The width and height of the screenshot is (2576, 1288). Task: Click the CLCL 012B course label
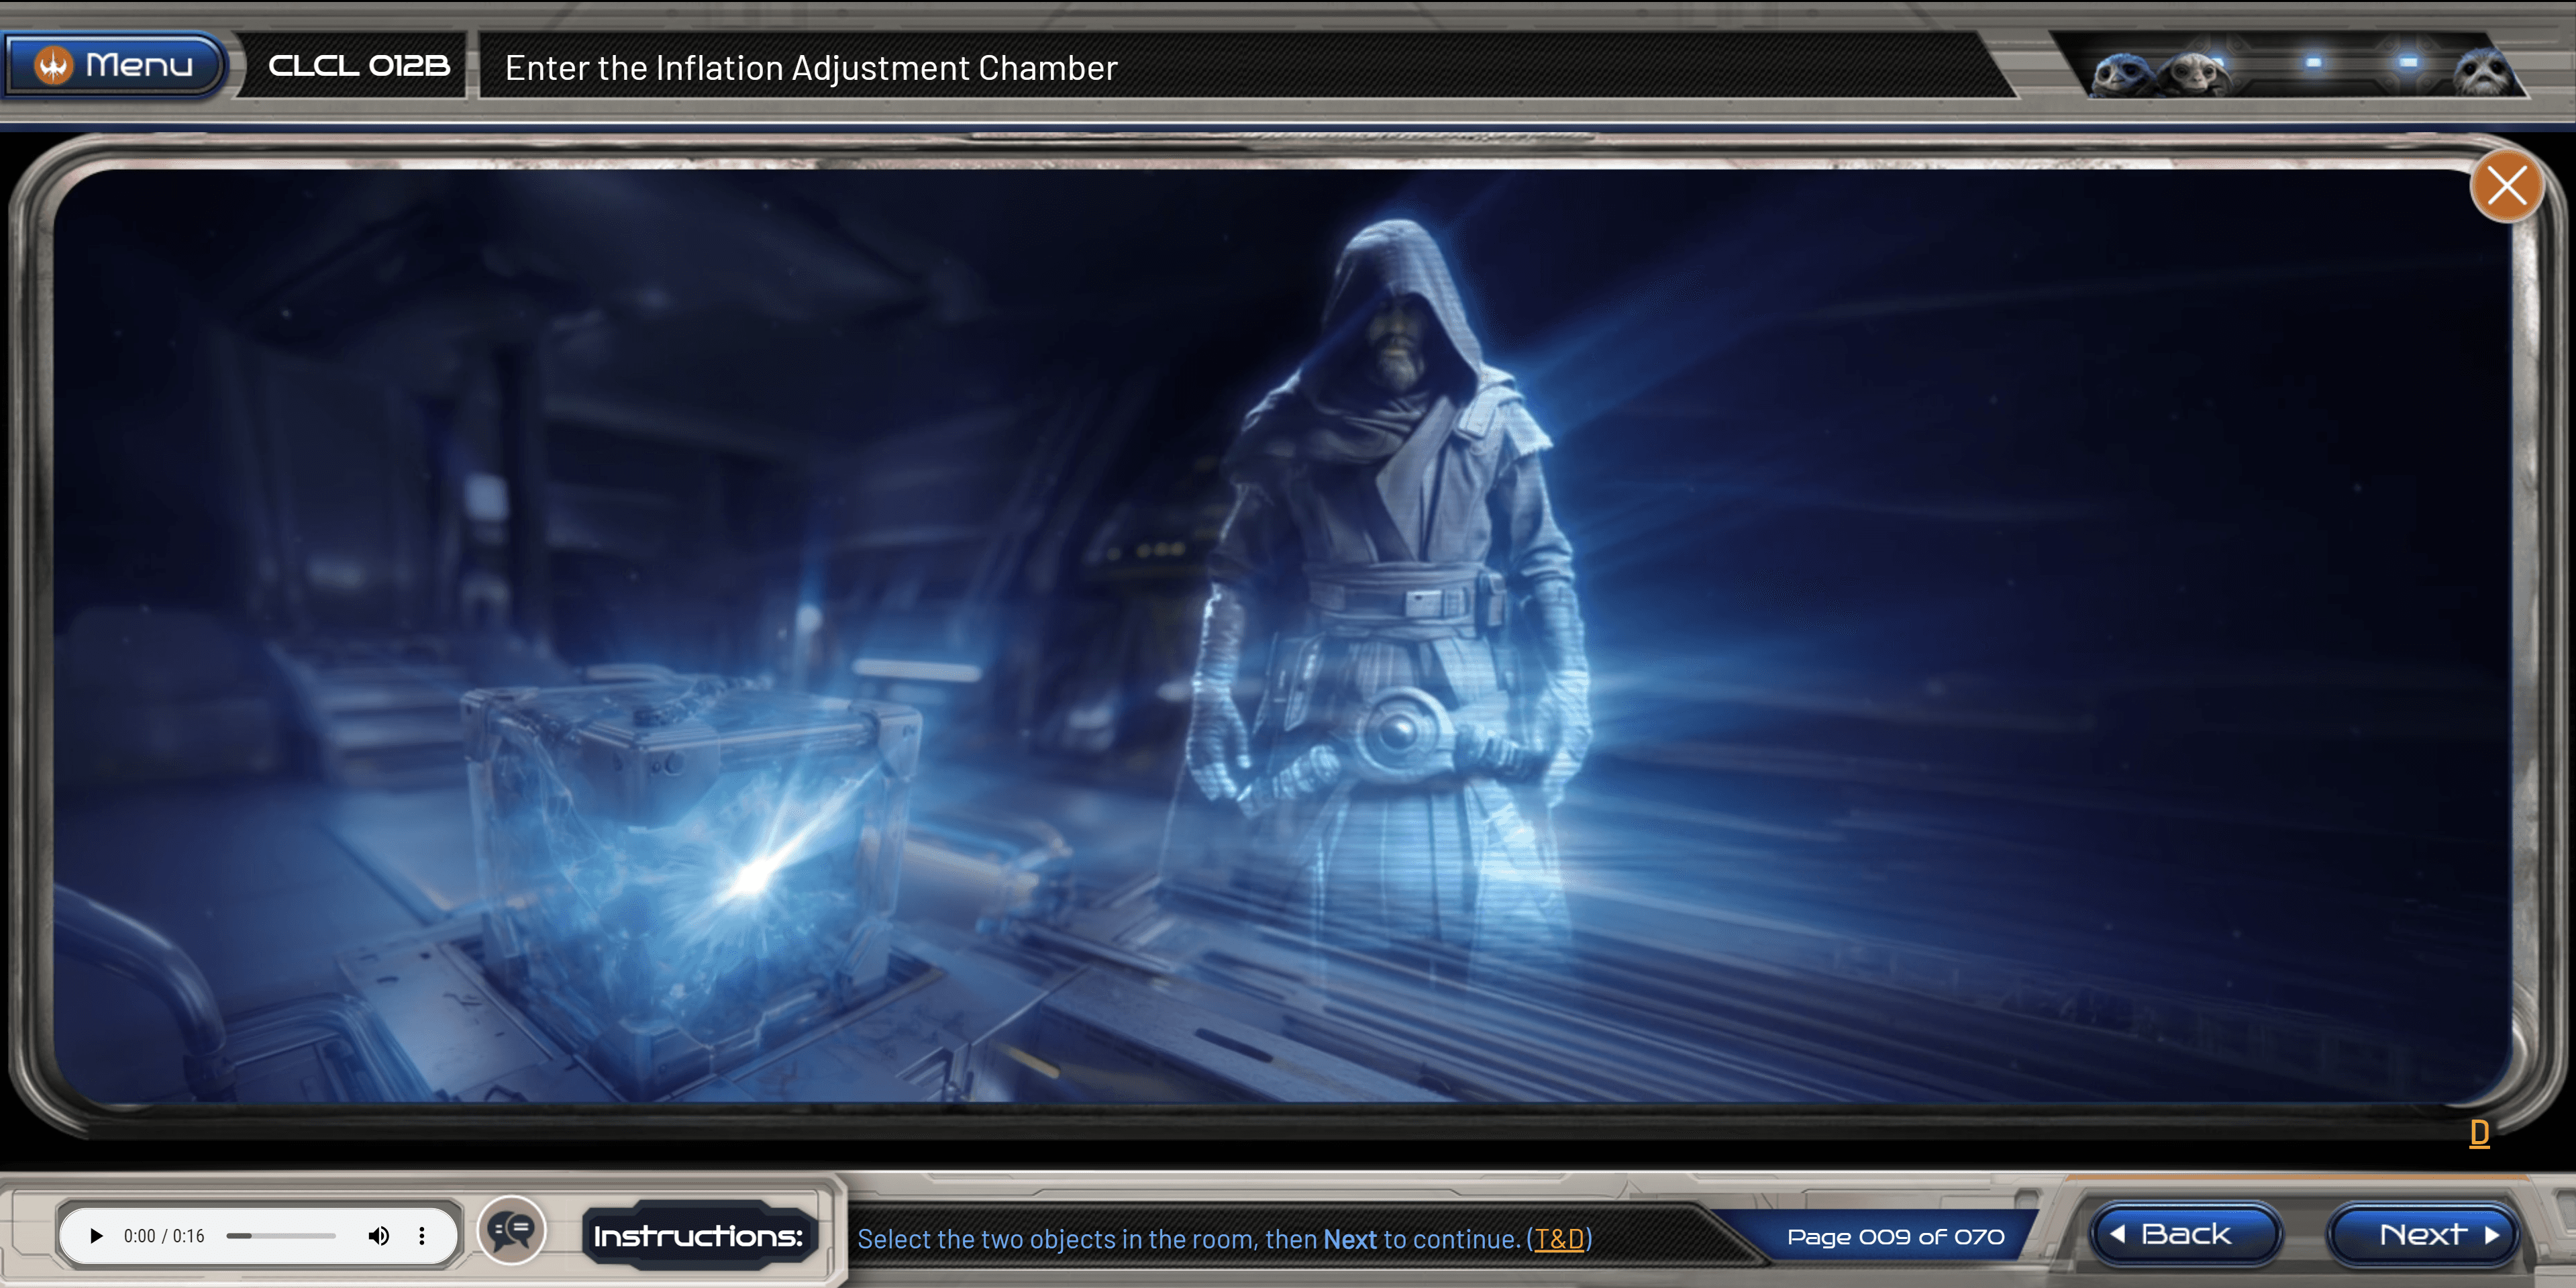click(359, 66)
